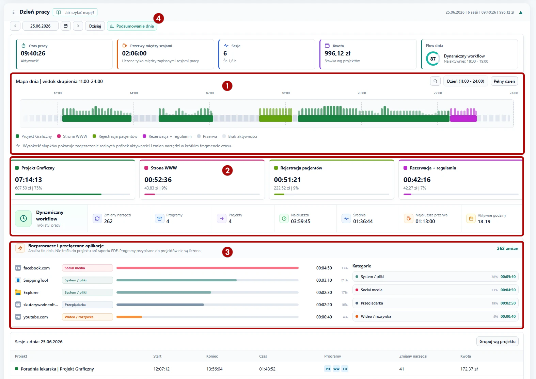The image size is (536, 379).
Task: Select Przeglądarka category row
Action: [x=436, y=303]
